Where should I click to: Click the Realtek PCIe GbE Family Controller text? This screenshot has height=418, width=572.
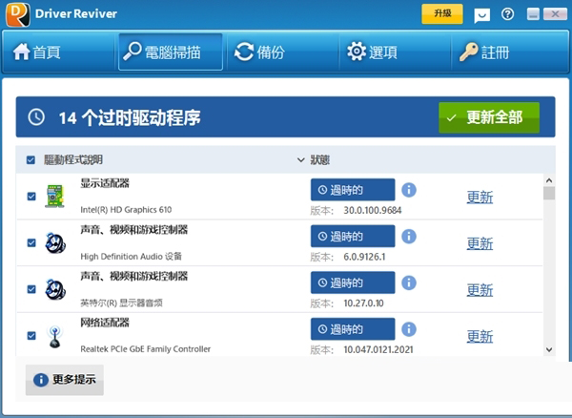point(146,349)
